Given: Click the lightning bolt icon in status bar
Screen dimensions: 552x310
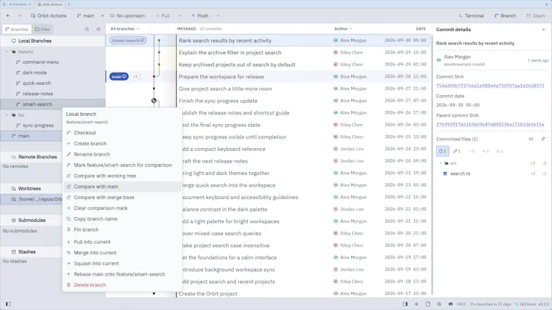Looking at the screenshot, I should coord(417,304).
